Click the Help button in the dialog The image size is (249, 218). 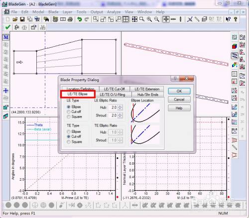click(179, 108)
